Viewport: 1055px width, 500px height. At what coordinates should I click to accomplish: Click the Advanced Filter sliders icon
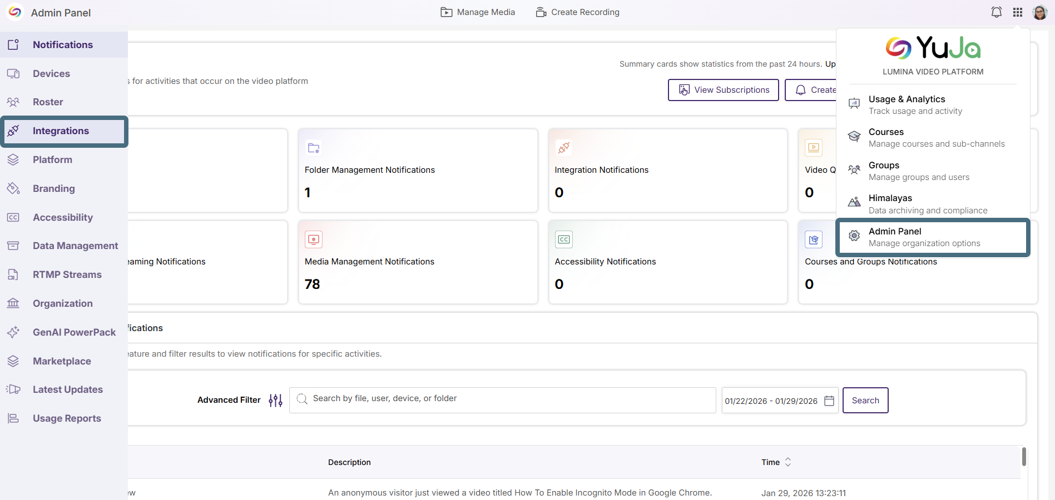pyautogui.click(x=275, y=400)
